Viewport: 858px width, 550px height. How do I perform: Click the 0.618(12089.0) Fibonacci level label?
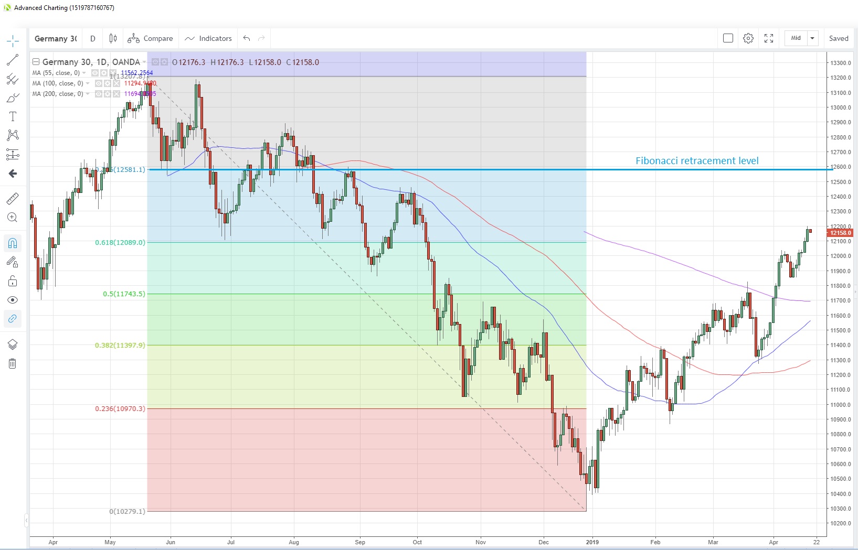coord(120,242)
